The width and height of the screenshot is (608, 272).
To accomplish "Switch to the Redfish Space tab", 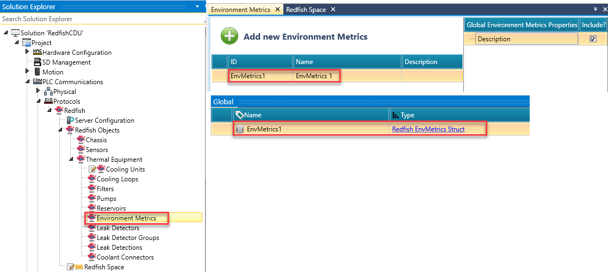I will [306, 10].
